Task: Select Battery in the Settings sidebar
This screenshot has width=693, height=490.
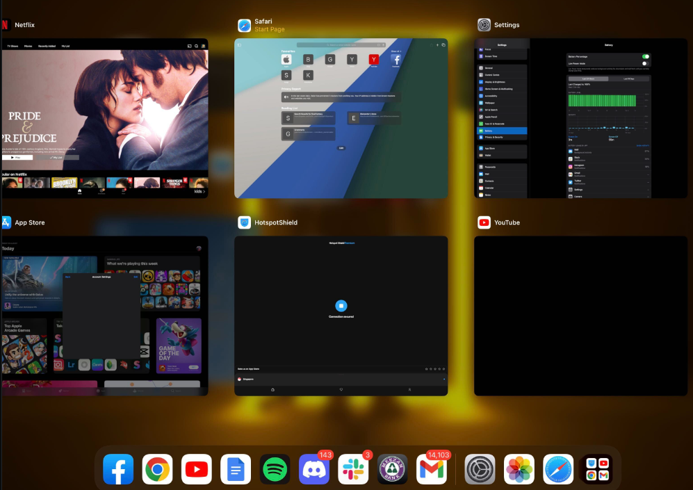Action: (x=502, y=131)
